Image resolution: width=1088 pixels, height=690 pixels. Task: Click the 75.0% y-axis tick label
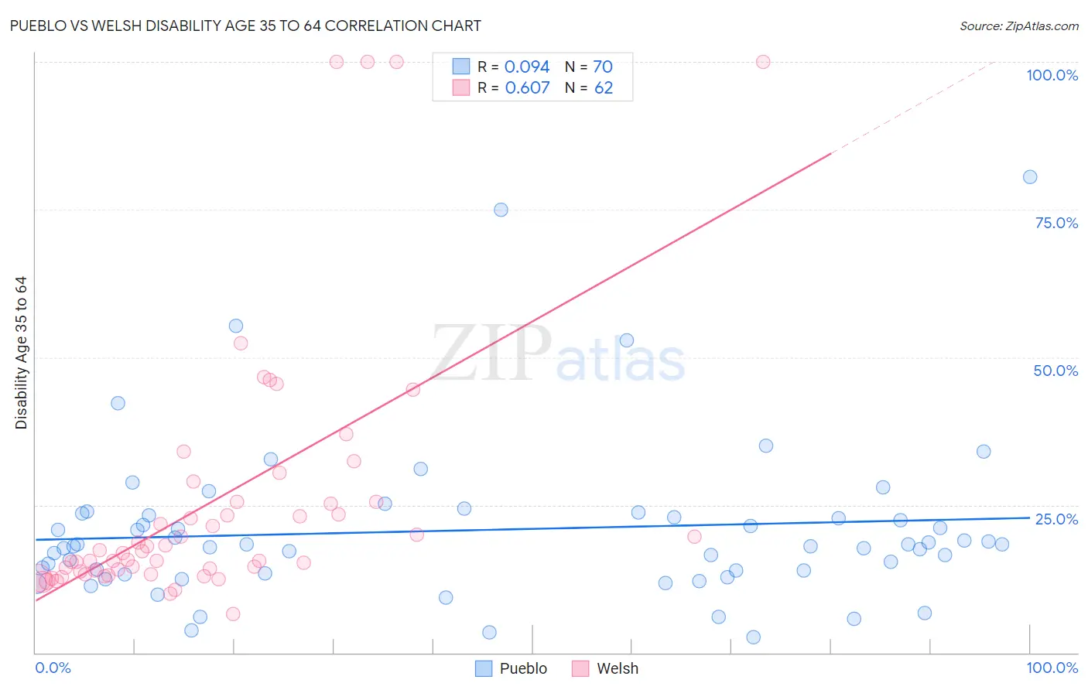pos(1056,223)
